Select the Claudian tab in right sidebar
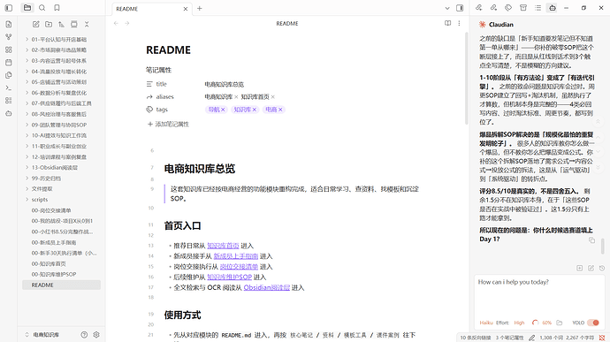610x342 pixels. pos(552,8)
